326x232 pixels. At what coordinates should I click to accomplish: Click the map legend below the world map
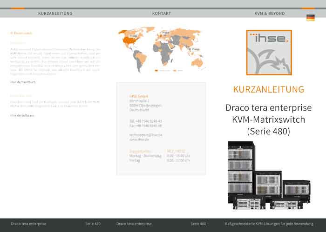pyautogui.click(x=169, y=71)
